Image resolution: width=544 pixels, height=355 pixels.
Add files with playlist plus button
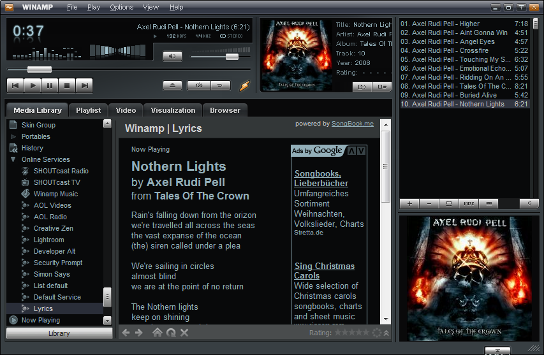[x=409, y=204]
